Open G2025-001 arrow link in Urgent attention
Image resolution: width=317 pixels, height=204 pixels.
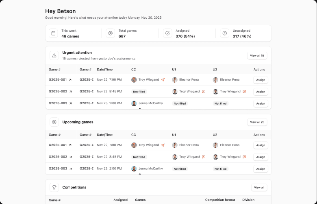70,80
